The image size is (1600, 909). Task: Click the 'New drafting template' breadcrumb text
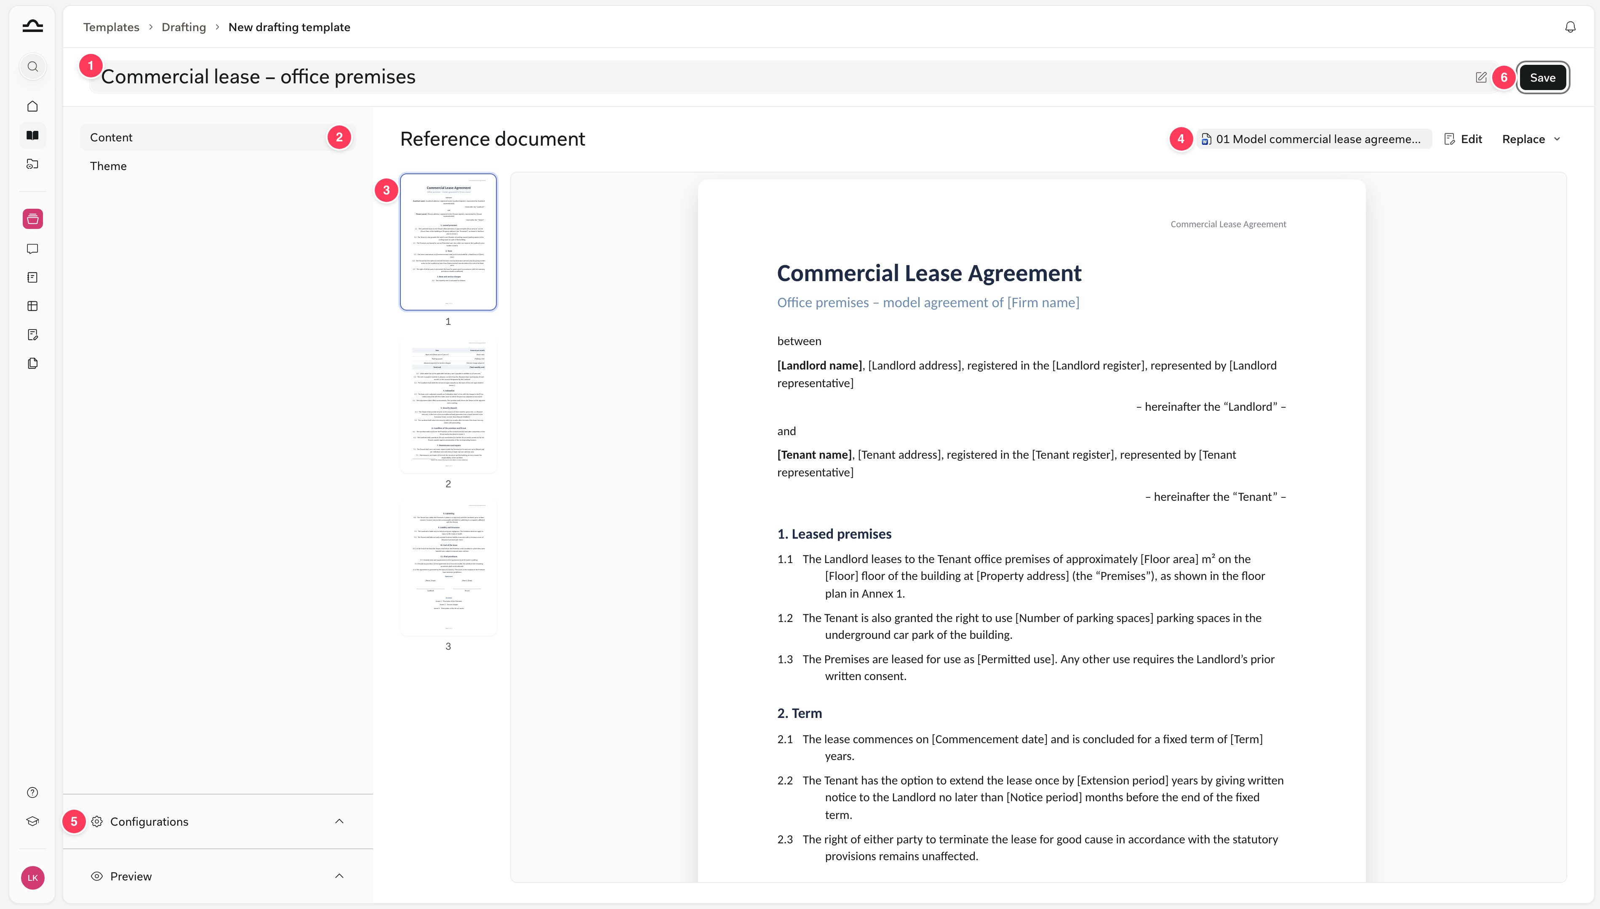point(289,27)
